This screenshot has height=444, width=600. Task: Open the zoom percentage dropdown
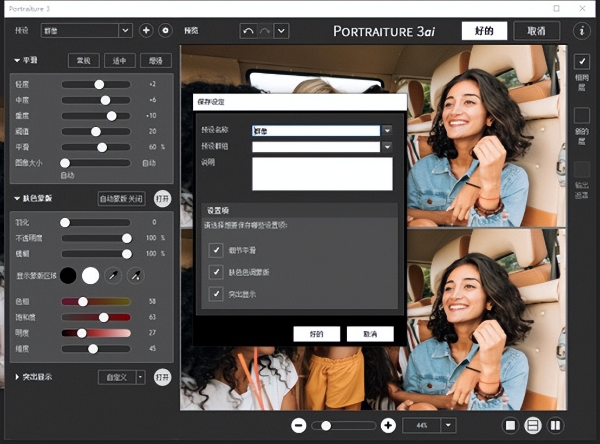448,426
